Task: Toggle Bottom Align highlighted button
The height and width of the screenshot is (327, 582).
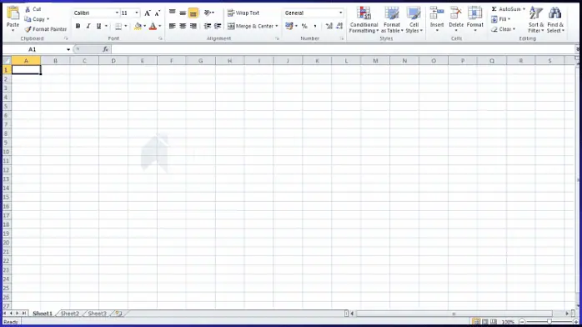Action: pos(193,13)
